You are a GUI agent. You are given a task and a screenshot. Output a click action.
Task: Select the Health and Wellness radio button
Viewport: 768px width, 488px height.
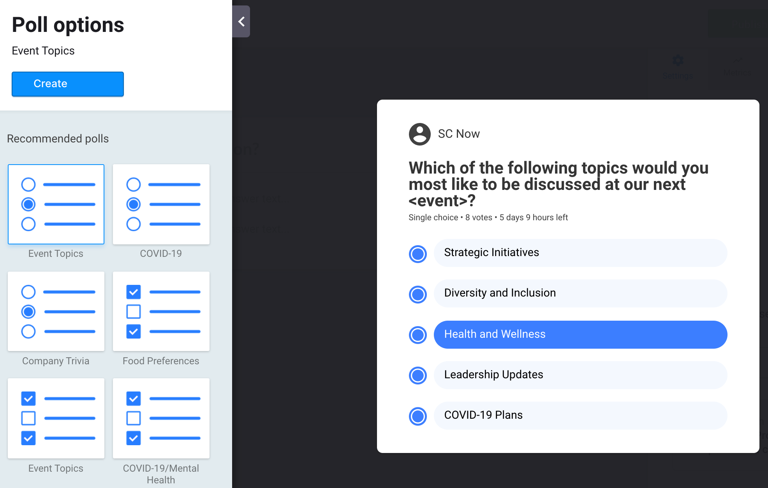418,335
